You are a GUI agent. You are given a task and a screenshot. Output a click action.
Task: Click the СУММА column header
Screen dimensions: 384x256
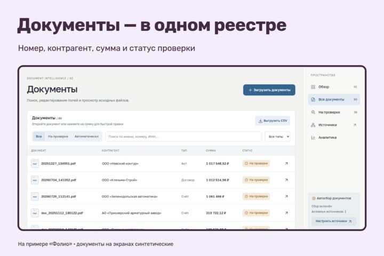click(x=211, y=150)
